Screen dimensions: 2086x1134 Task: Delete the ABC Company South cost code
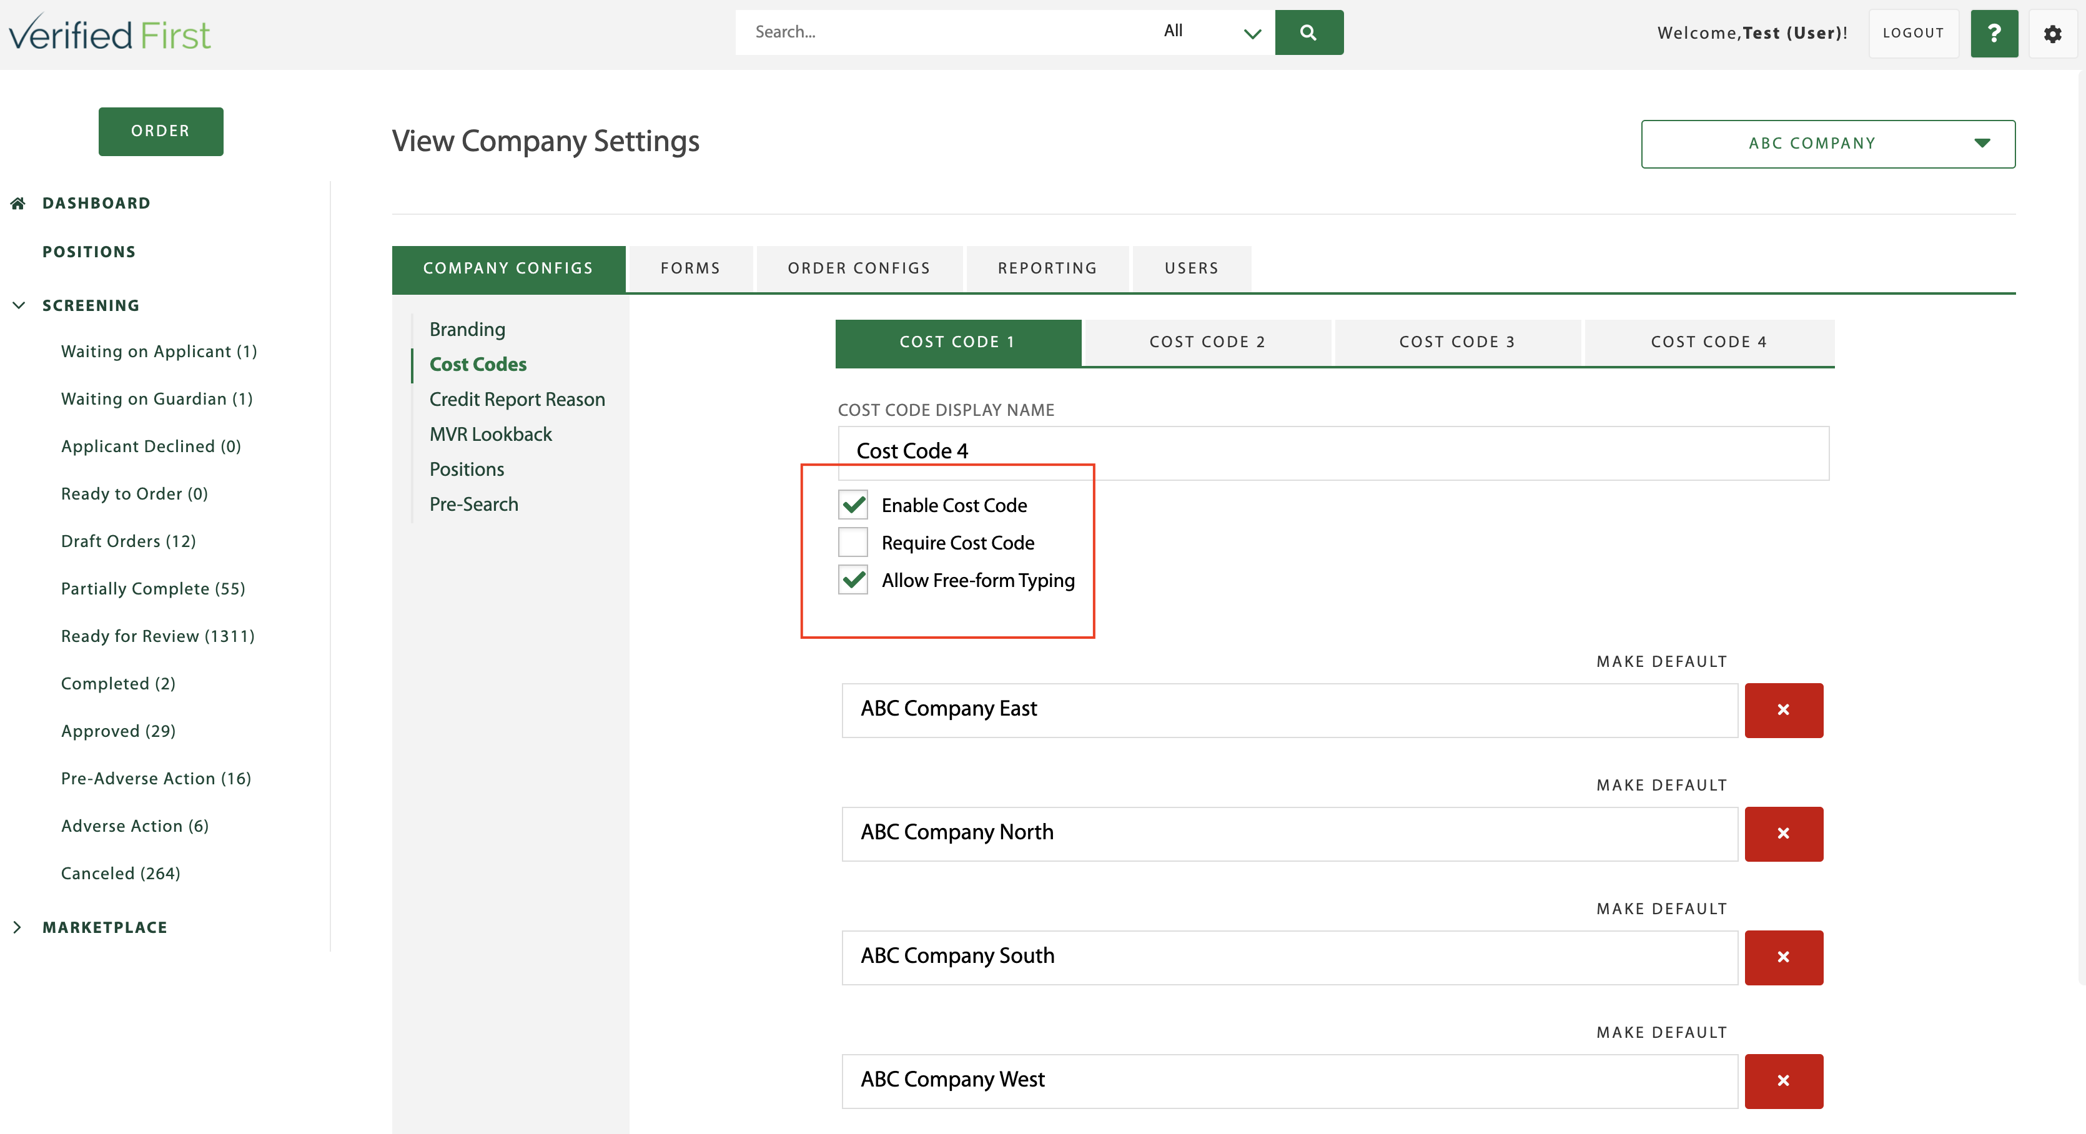tap(1783, 957)
